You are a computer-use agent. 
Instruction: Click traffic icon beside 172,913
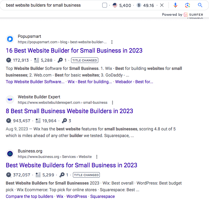click(x=9, y=60)
